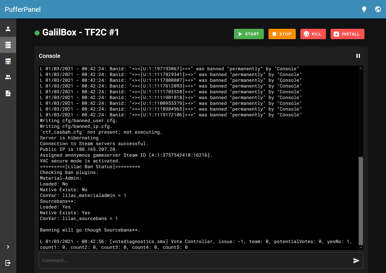Viewport: 386px width, 273px height.
Task: Expand the sidebar with the chevron arrow
Action: pos(8,247)
